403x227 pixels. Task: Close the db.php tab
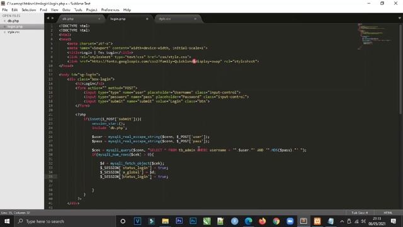(99, 19)
